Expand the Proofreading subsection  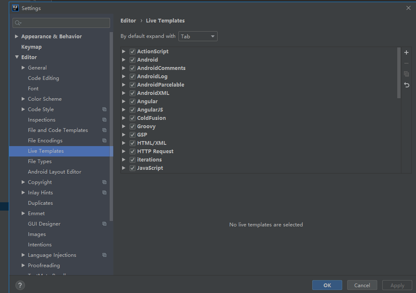(x=23, y=265)
